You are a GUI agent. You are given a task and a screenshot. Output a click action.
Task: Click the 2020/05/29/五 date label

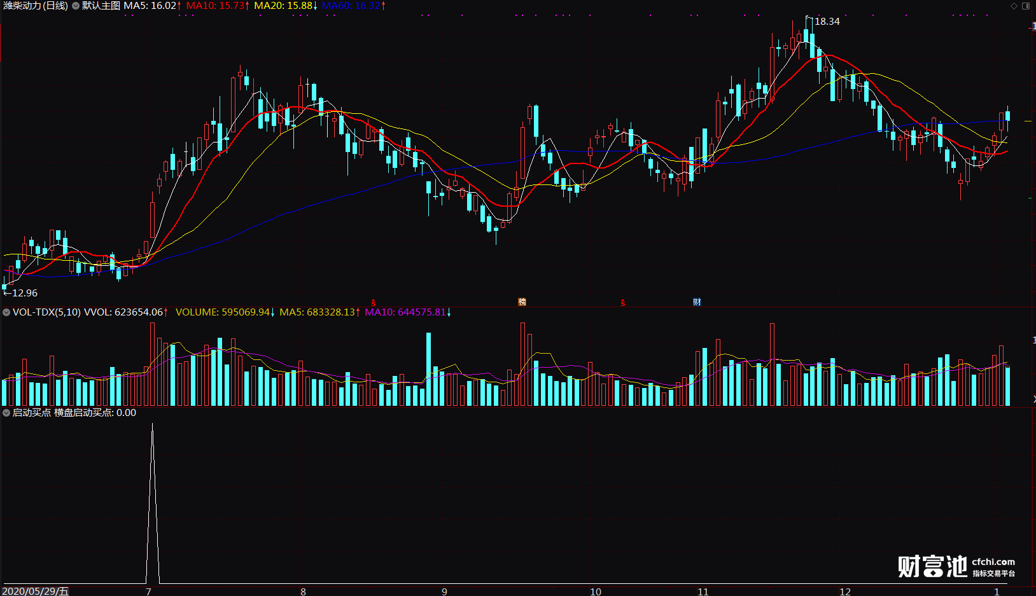click(36, 591)
